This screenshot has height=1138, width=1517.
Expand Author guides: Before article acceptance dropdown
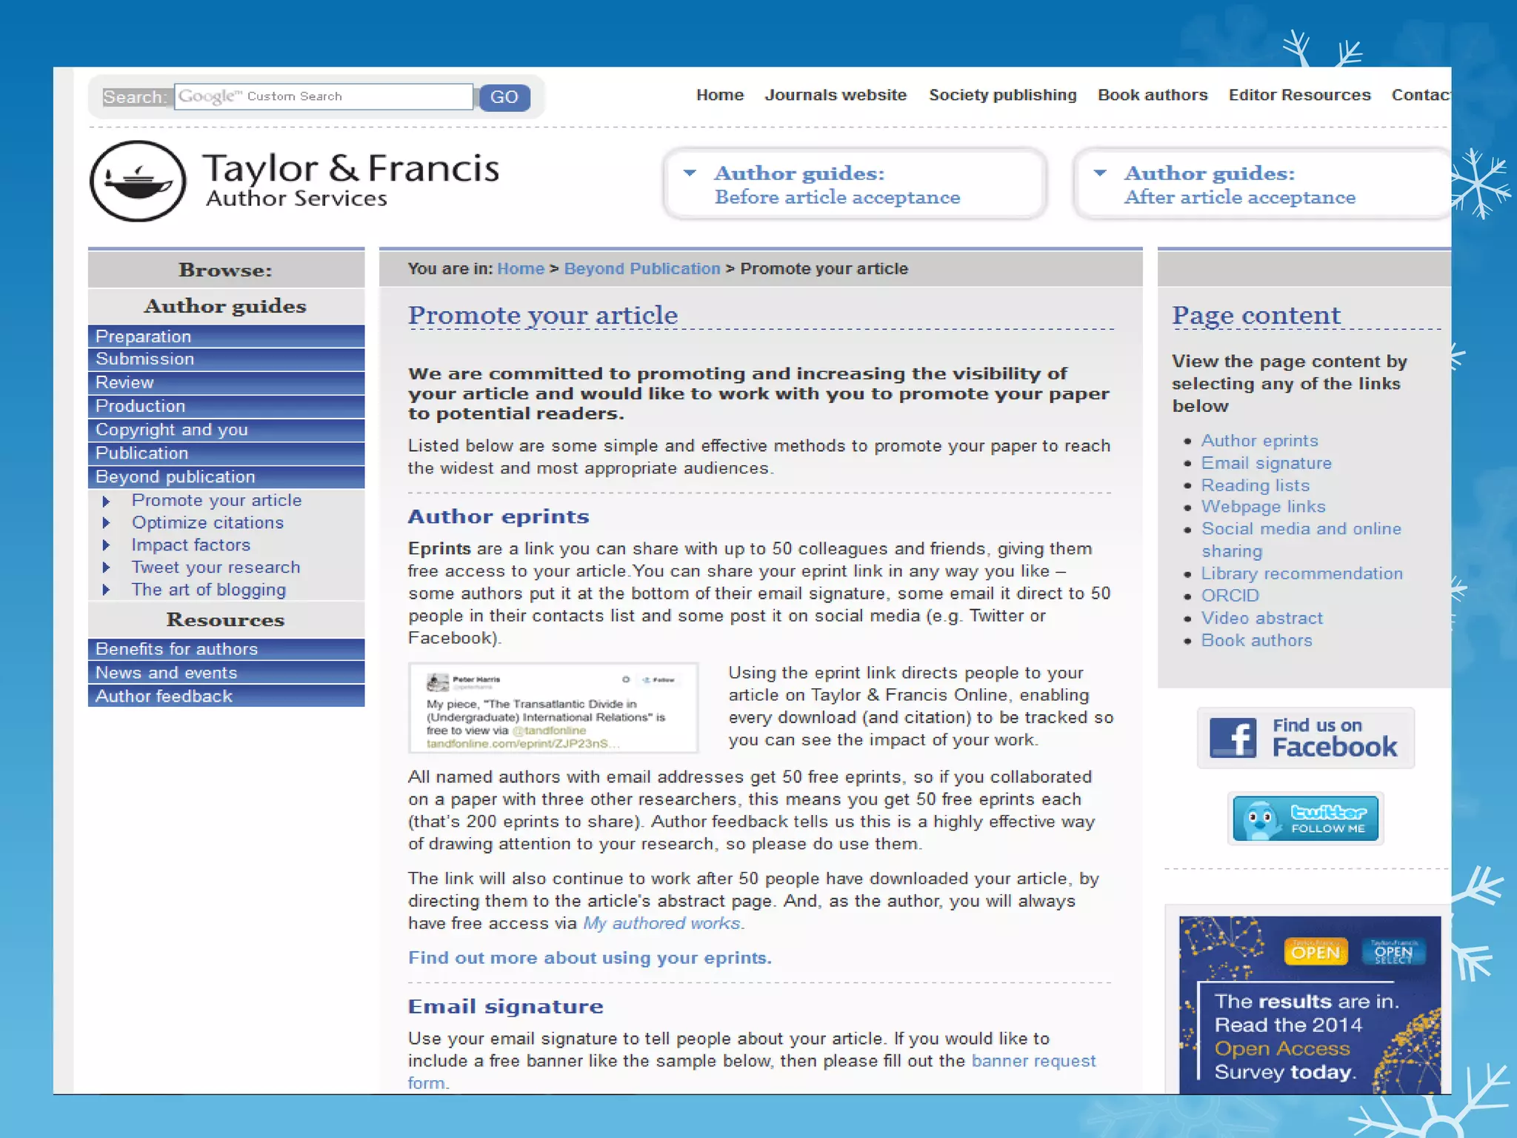855,184
